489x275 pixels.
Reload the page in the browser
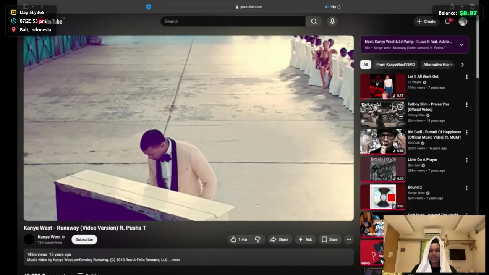[339, 6]
